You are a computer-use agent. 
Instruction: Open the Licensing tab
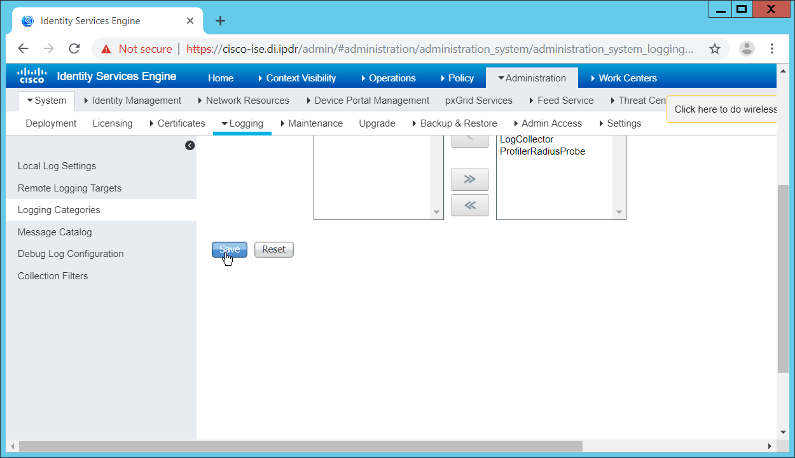(x=113, y=123)
